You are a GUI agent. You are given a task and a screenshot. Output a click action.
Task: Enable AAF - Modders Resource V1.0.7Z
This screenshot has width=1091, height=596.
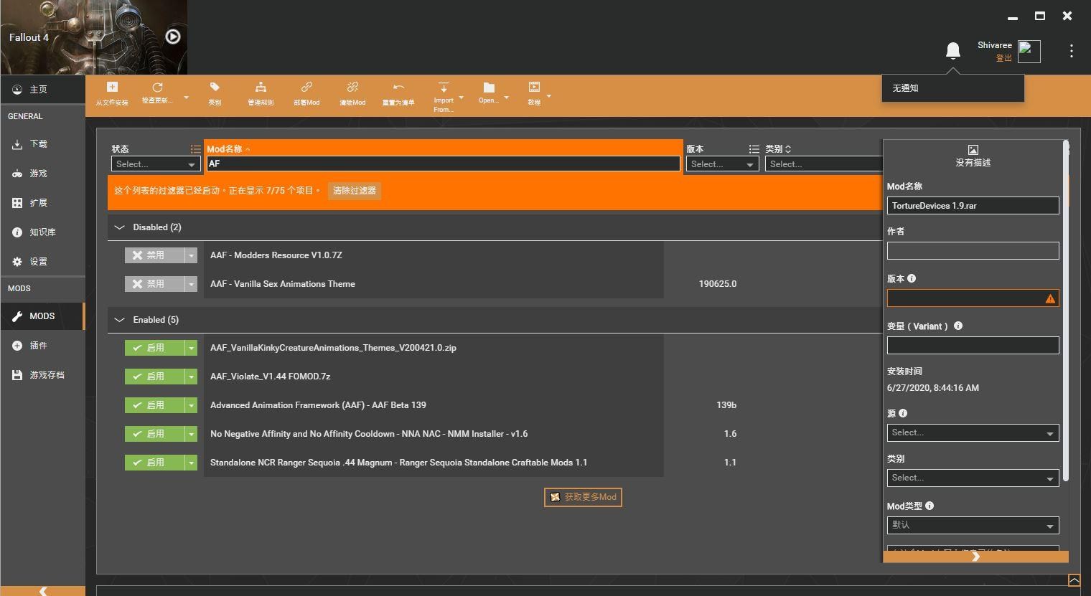154,255
